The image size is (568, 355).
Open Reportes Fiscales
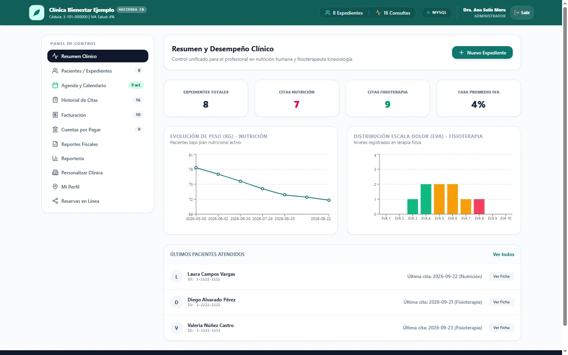(x=98, y=144)
